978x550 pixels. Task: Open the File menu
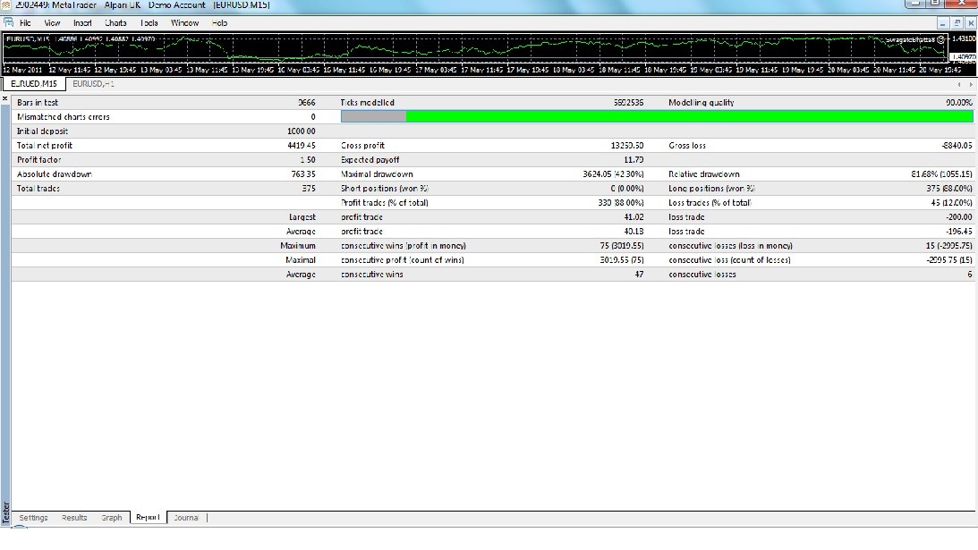pos(25,22)
